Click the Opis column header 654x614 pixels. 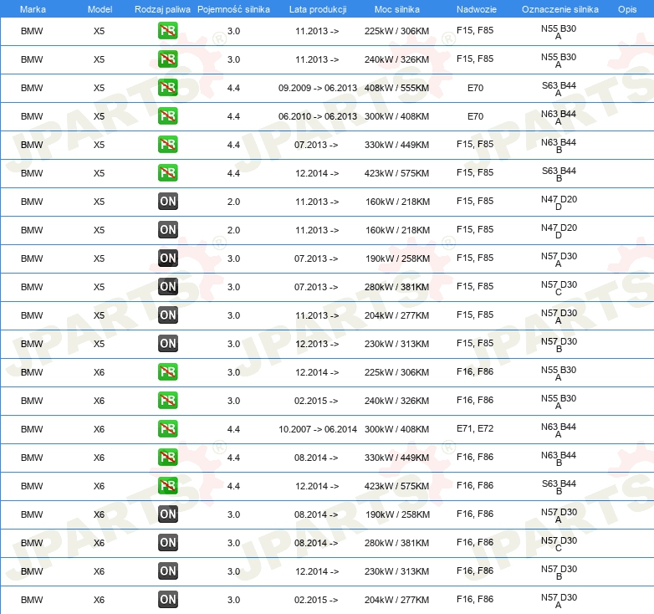627,9
